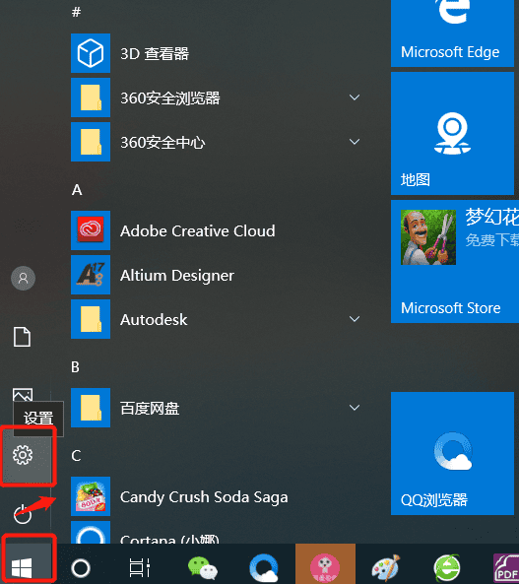Expand the 360安全浏览器 folder chevron
Image resolution: width=519 pixels, height=584 pixels.
coord(355,97)
